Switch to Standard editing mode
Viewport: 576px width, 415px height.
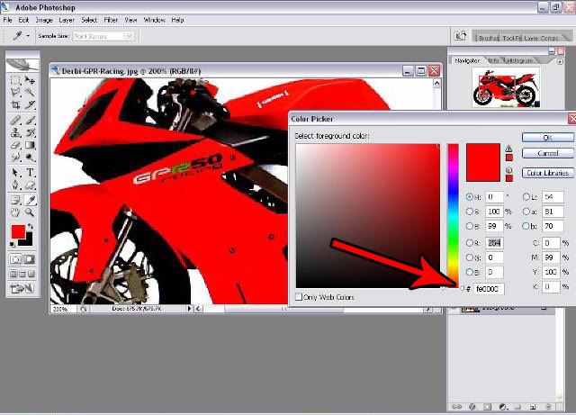click(x=15, y=259)
